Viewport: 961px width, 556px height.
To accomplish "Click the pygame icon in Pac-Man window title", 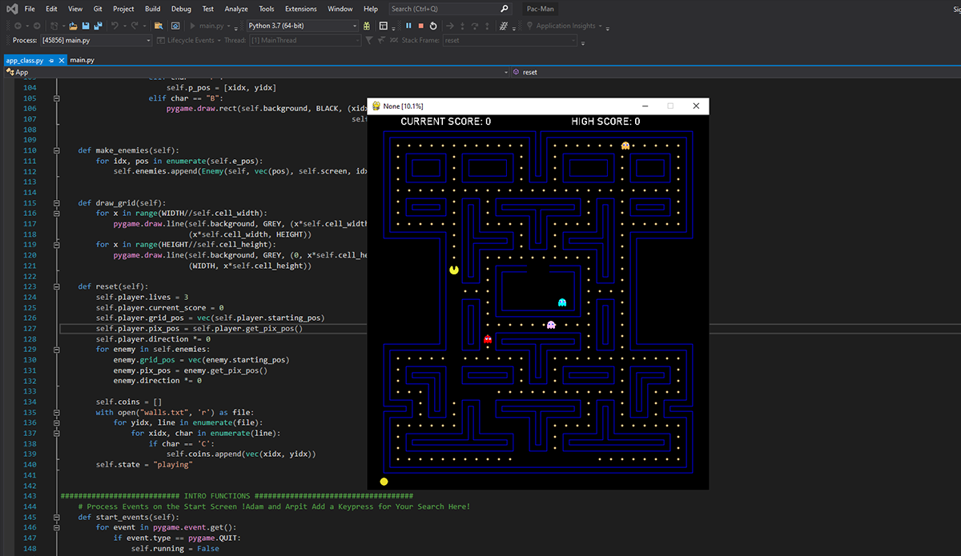I will [x=375, y=106].
